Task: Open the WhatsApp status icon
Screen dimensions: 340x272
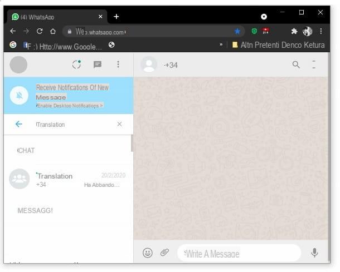Action: [x=76, y=65]
